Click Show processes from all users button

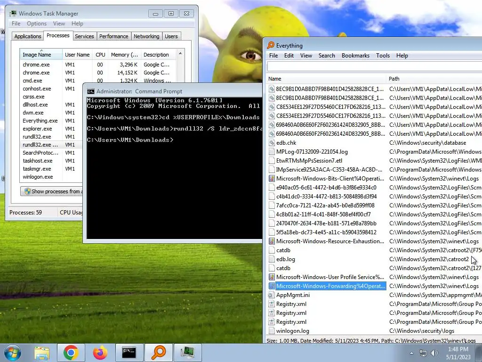52,191
